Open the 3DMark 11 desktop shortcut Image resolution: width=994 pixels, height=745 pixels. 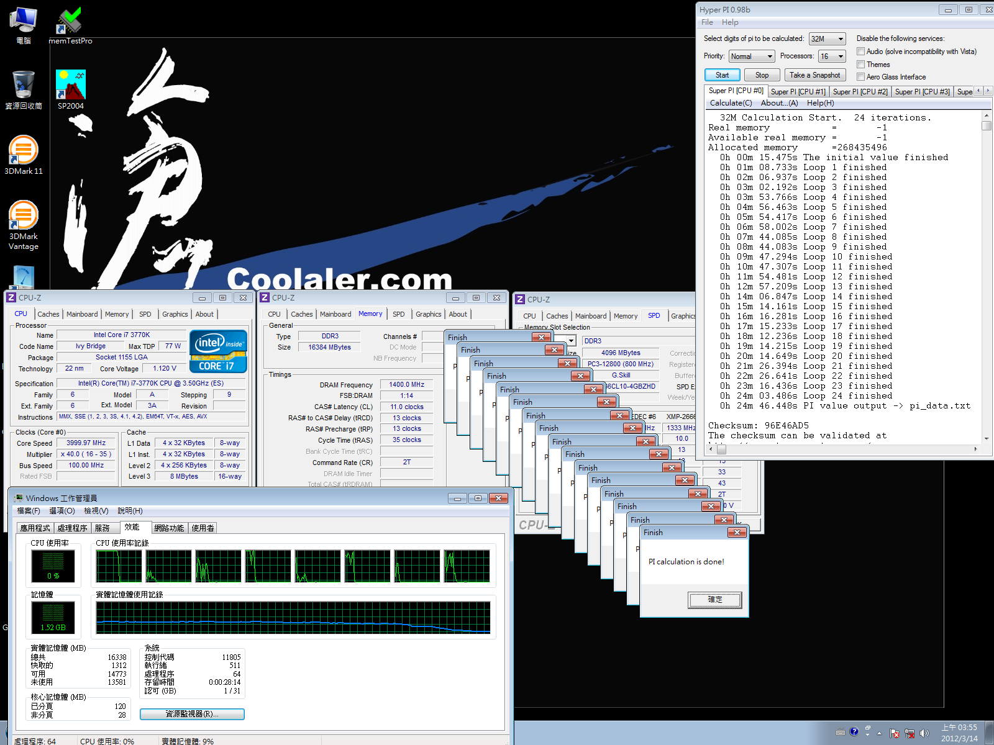[24, 155]
